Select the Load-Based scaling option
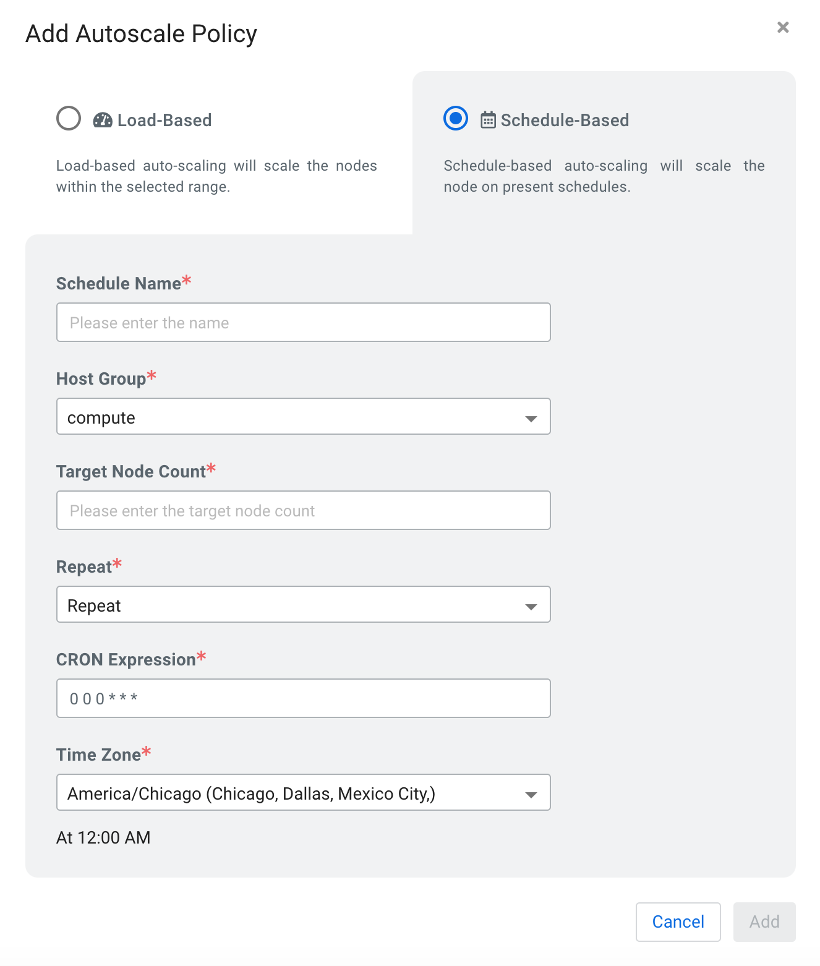The image size is (820, 966). 69,118
